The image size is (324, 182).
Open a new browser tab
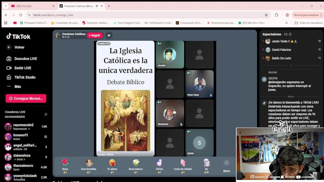coord(109,6)
